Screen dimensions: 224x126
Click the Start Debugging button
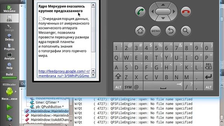[9, 118]
